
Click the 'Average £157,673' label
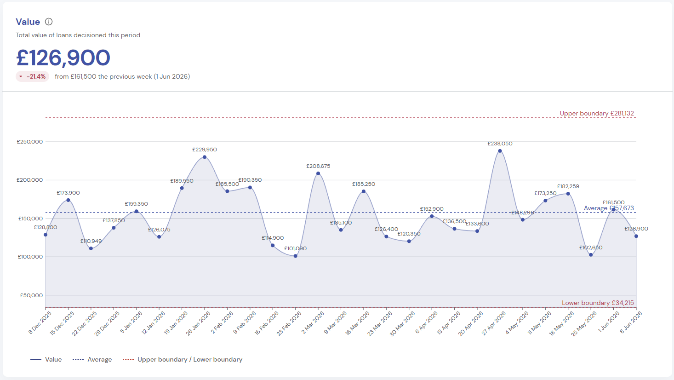pos(609,208)
